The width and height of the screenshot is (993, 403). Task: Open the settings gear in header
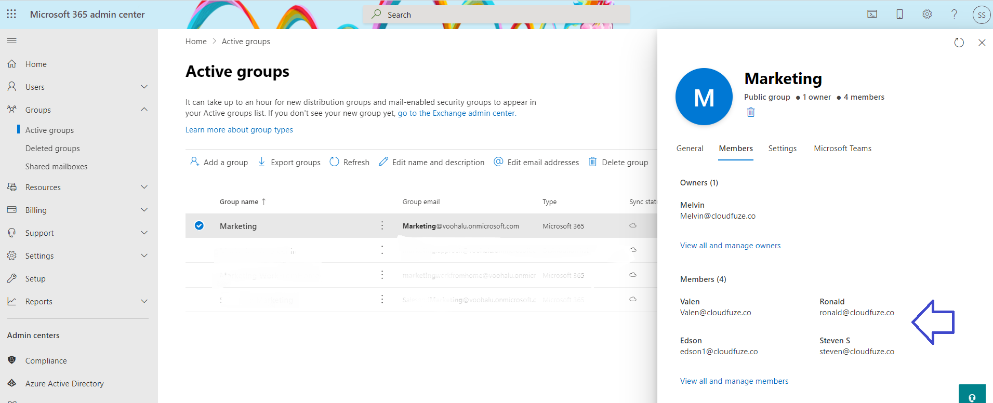tap(927, 14)
